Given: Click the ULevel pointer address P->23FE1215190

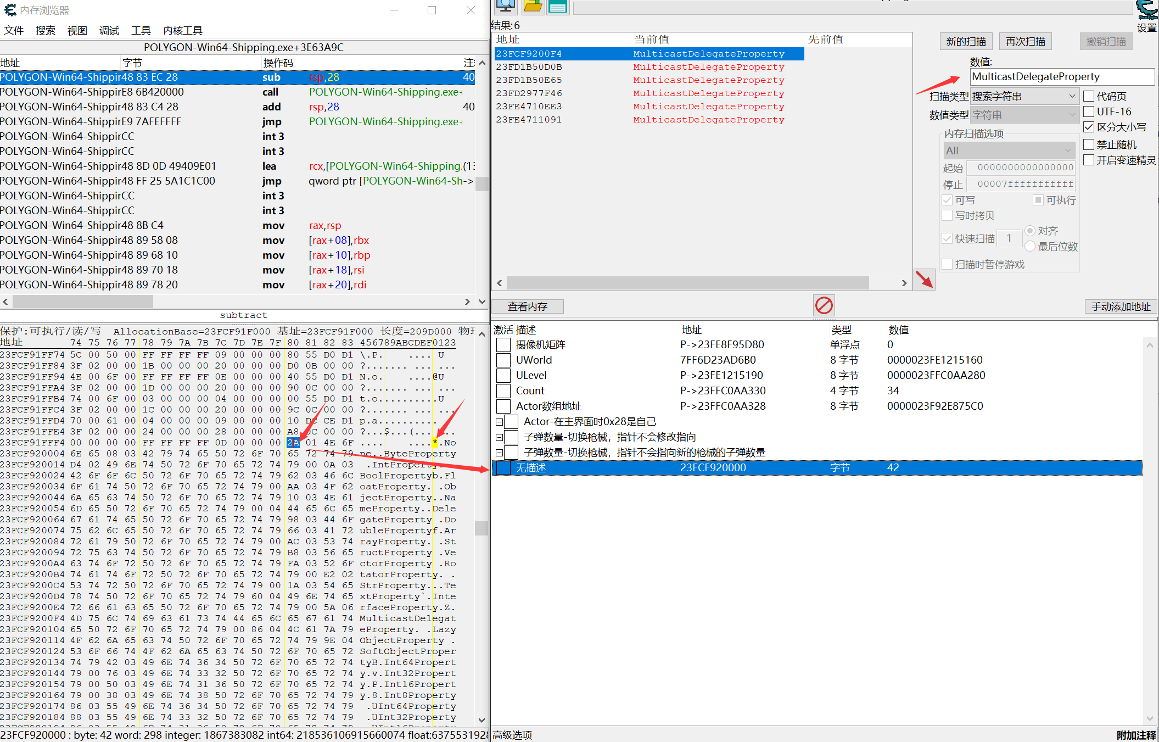Looking at the screenshot, I should point(722,376).
